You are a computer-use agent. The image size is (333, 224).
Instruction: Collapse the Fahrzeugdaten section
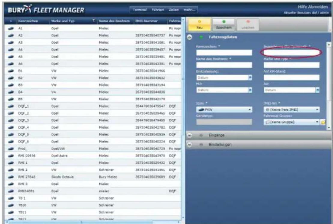tap(189, 37)
